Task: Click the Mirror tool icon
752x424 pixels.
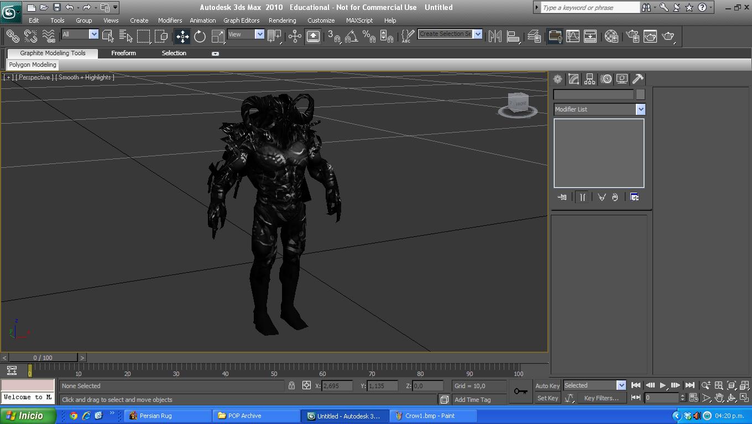Action: [495, 36]
